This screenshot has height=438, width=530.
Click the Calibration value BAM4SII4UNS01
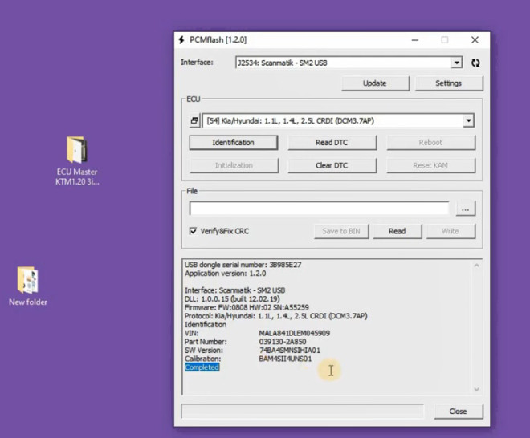tap(285, 359)
